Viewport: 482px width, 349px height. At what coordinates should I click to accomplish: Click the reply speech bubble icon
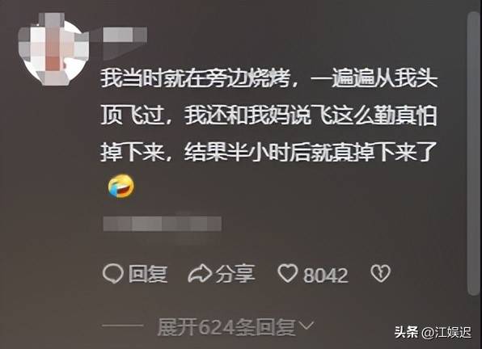(112, 274)
